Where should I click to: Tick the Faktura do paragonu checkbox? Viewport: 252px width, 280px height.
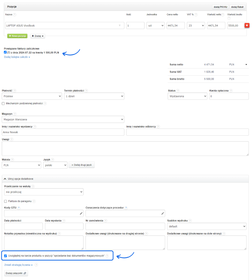(x=6, y=201)
